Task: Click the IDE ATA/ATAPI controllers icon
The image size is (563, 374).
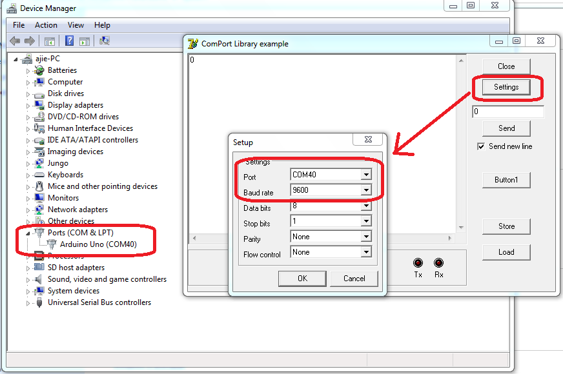Action: pos(39,140)
